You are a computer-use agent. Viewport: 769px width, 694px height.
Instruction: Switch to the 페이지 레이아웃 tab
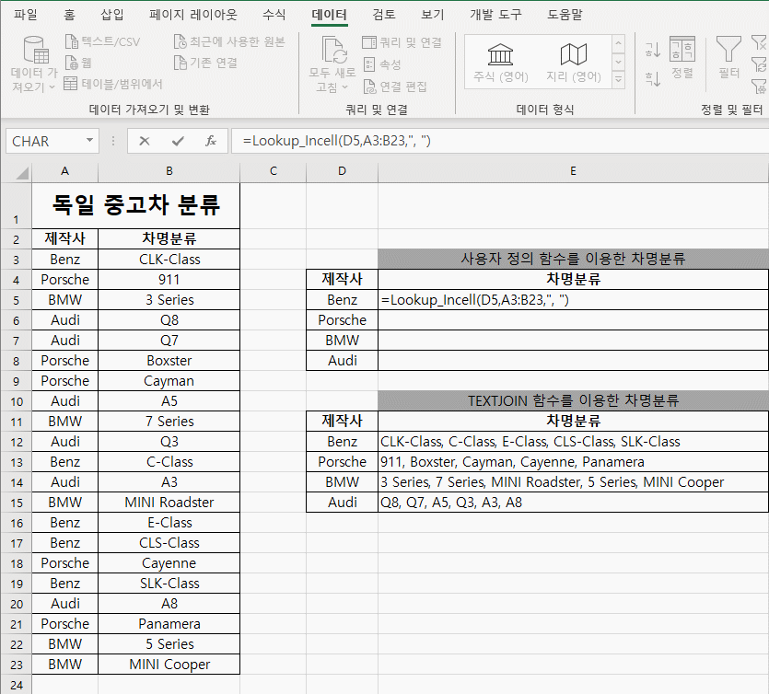[193, 15]
